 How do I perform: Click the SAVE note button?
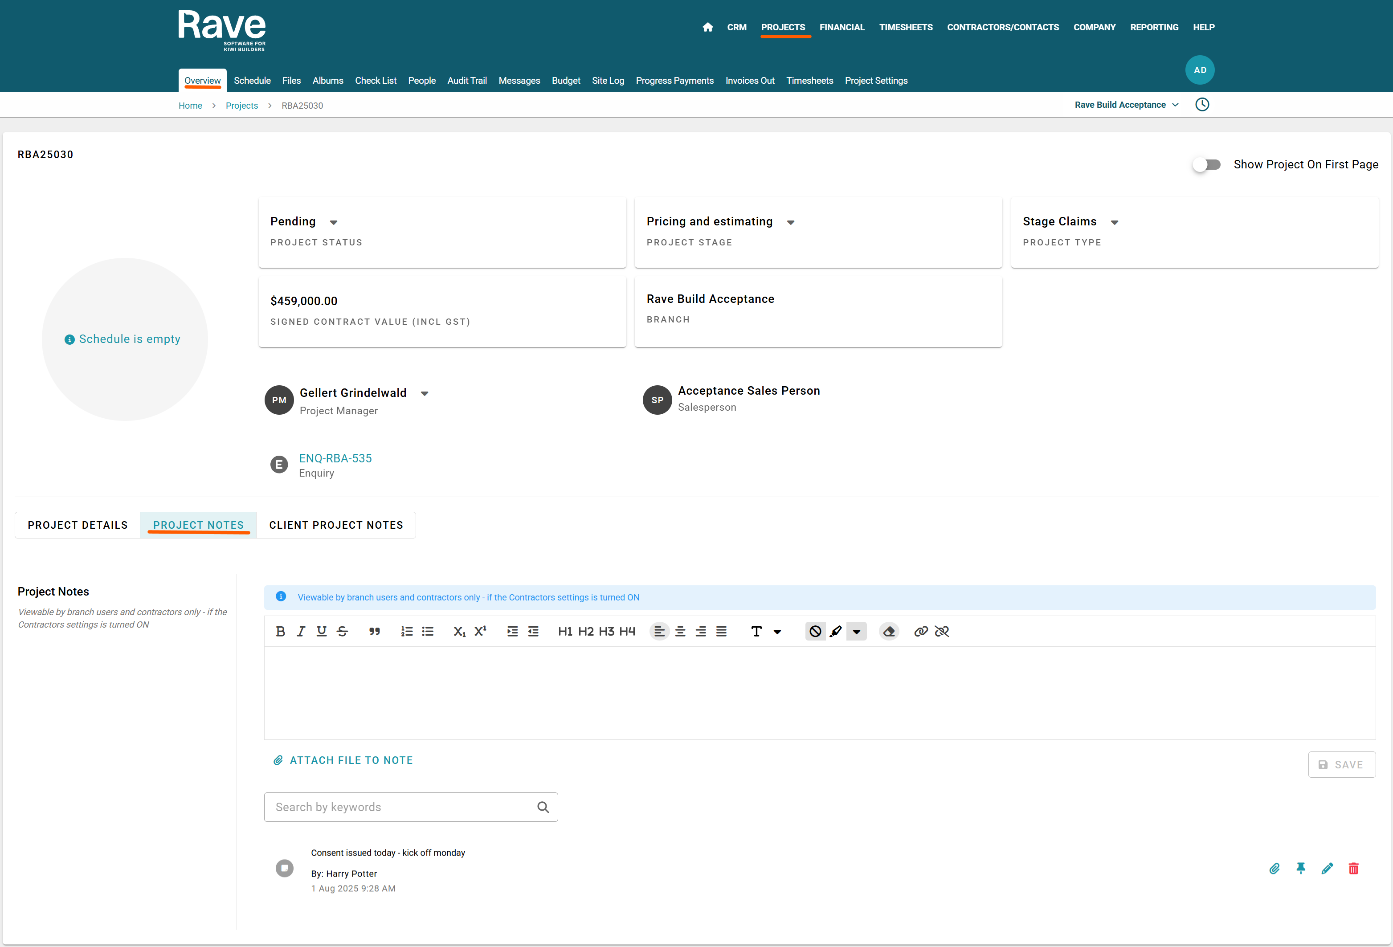[1341, 765]
